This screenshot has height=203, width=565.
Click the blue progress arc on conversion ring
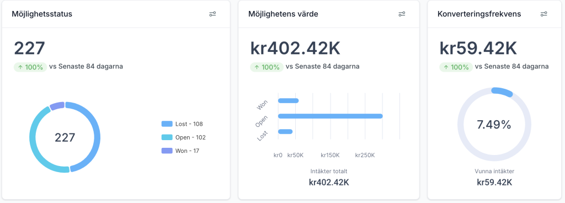click(502, 92)
